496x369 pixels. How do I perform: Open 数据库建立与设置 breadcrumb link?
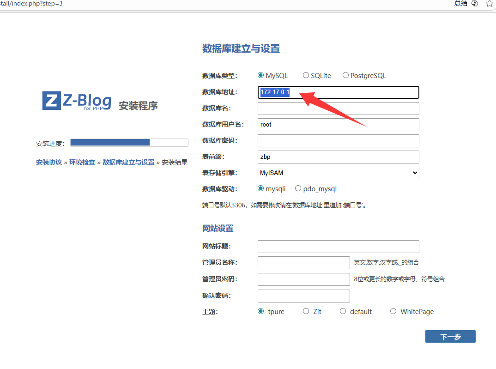[x=128, y=162]
